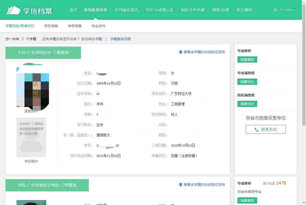Image resolution: width=306 pixels, height=205 pixels.
Task: Switch to the 考研信息 tab
Action: pos(75,26)
